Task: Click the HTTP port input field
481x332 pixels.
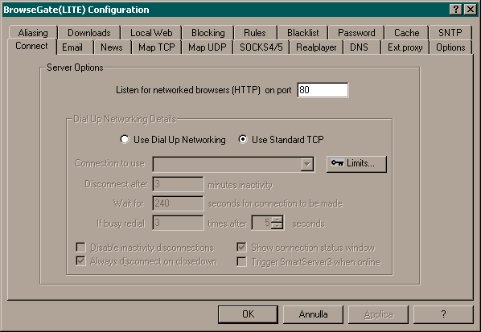Action: [323, 90]
